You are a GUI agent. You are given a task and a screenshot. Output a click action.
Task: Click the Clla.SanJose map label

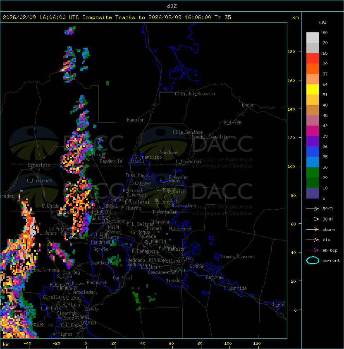(x=188, y=132)
